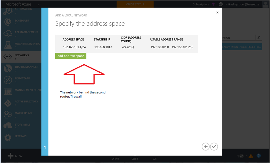Close the Add a Local Network dialog
Viewport: 270px width, 163px height.
(x=217, y=12)
